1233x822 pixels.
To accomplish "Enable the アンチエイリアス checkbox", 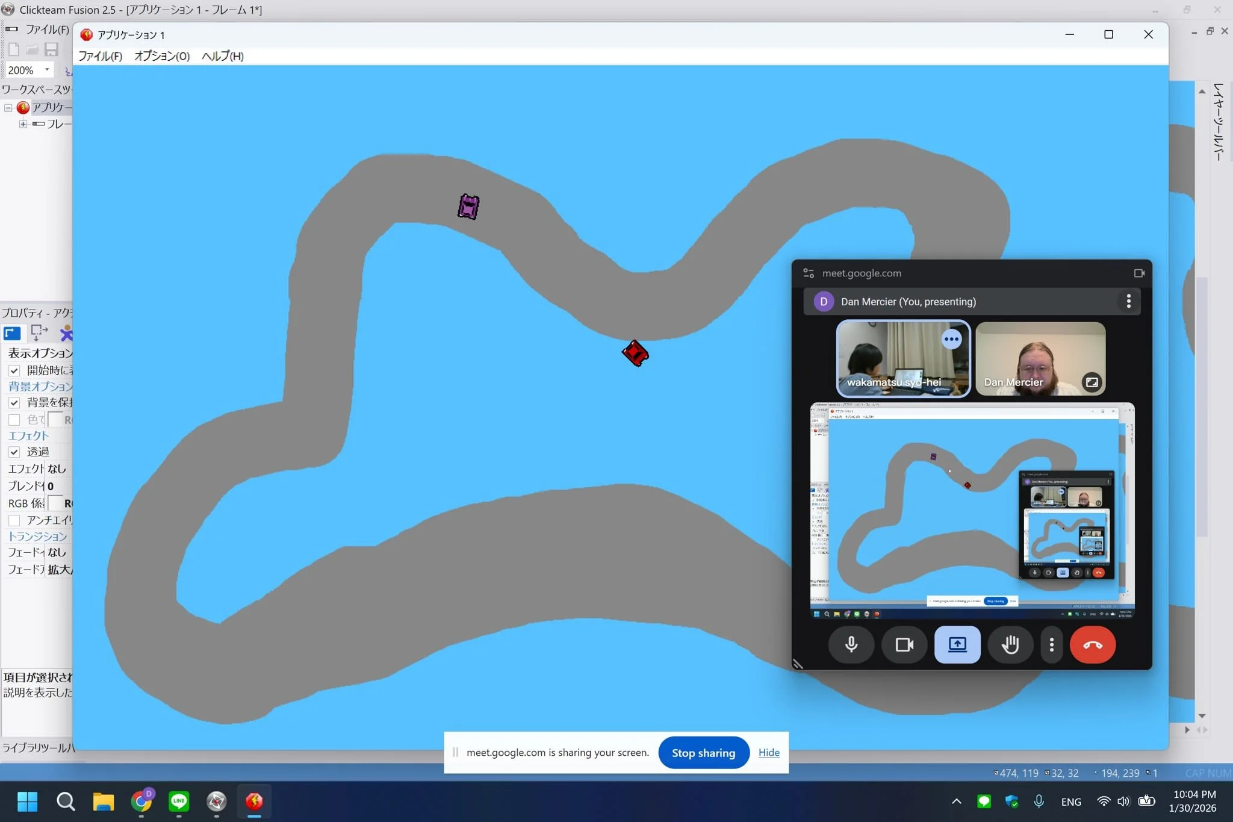I will [x=14, y=520].
